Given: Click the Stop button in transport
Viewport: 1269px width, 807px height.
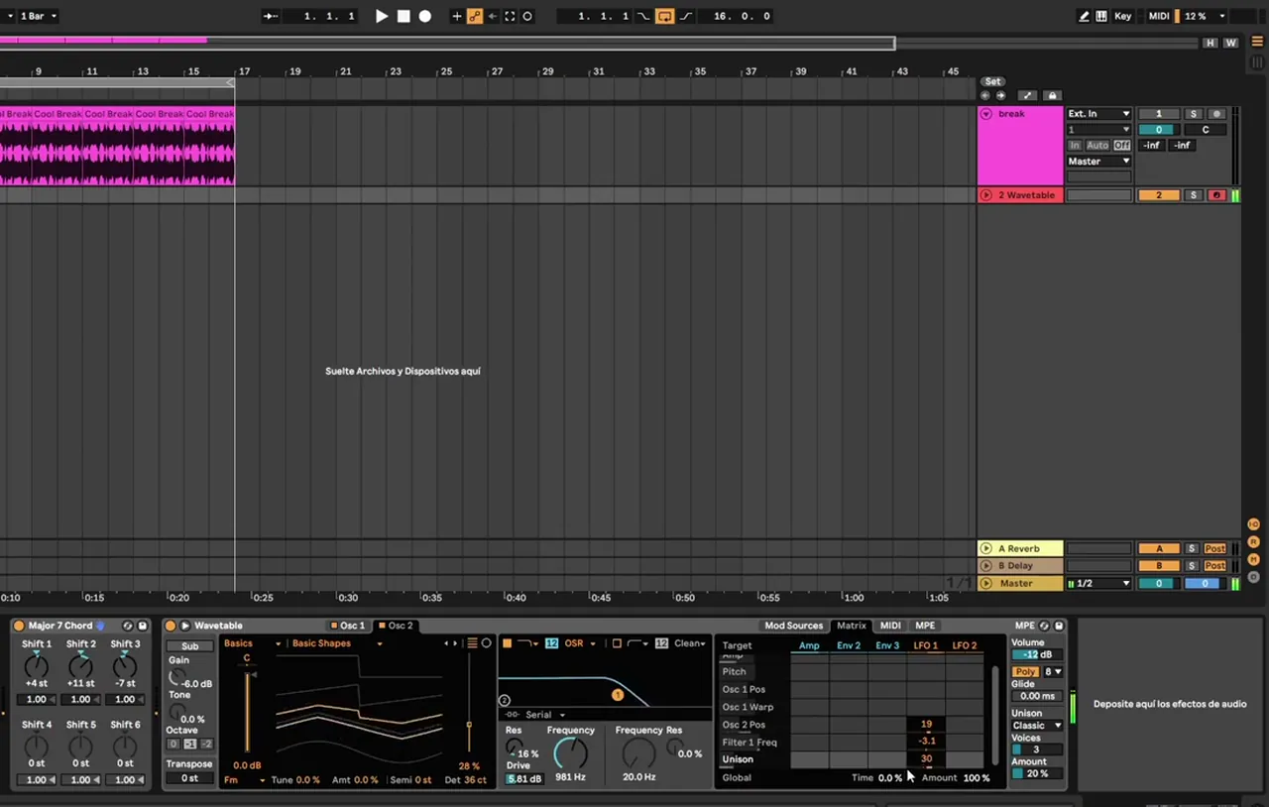Looking at the screenshot, I should (x=404, y=16).
